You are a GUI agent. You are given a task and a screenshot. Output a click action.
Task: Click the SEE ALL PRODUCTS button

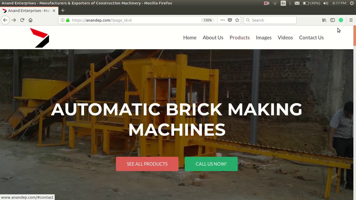point(147,164)
